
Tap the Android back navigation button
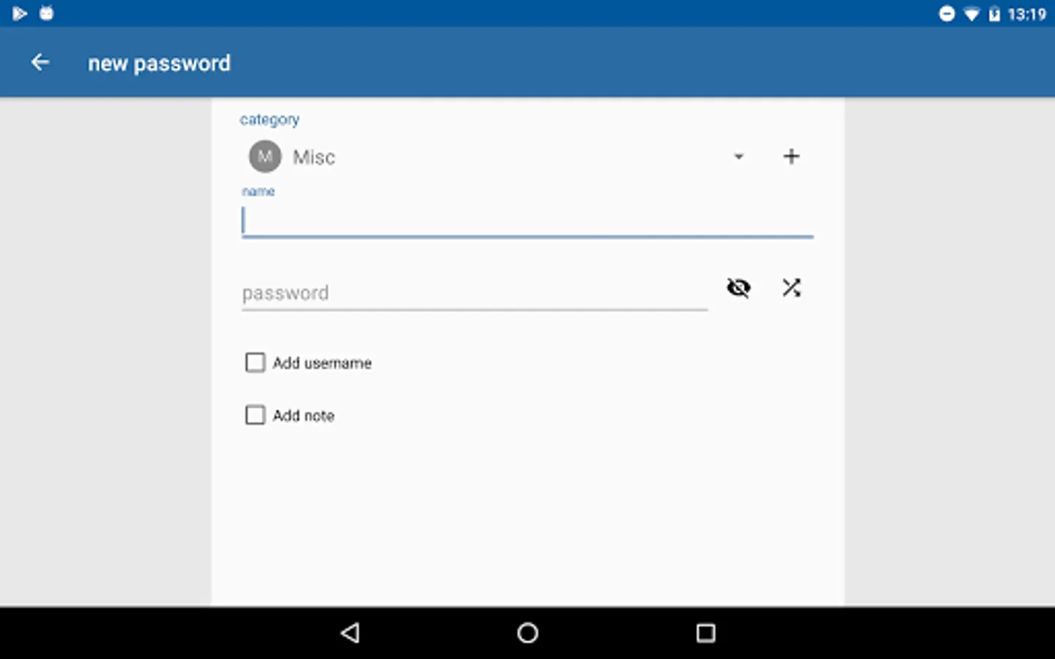(x=350, y=633)
